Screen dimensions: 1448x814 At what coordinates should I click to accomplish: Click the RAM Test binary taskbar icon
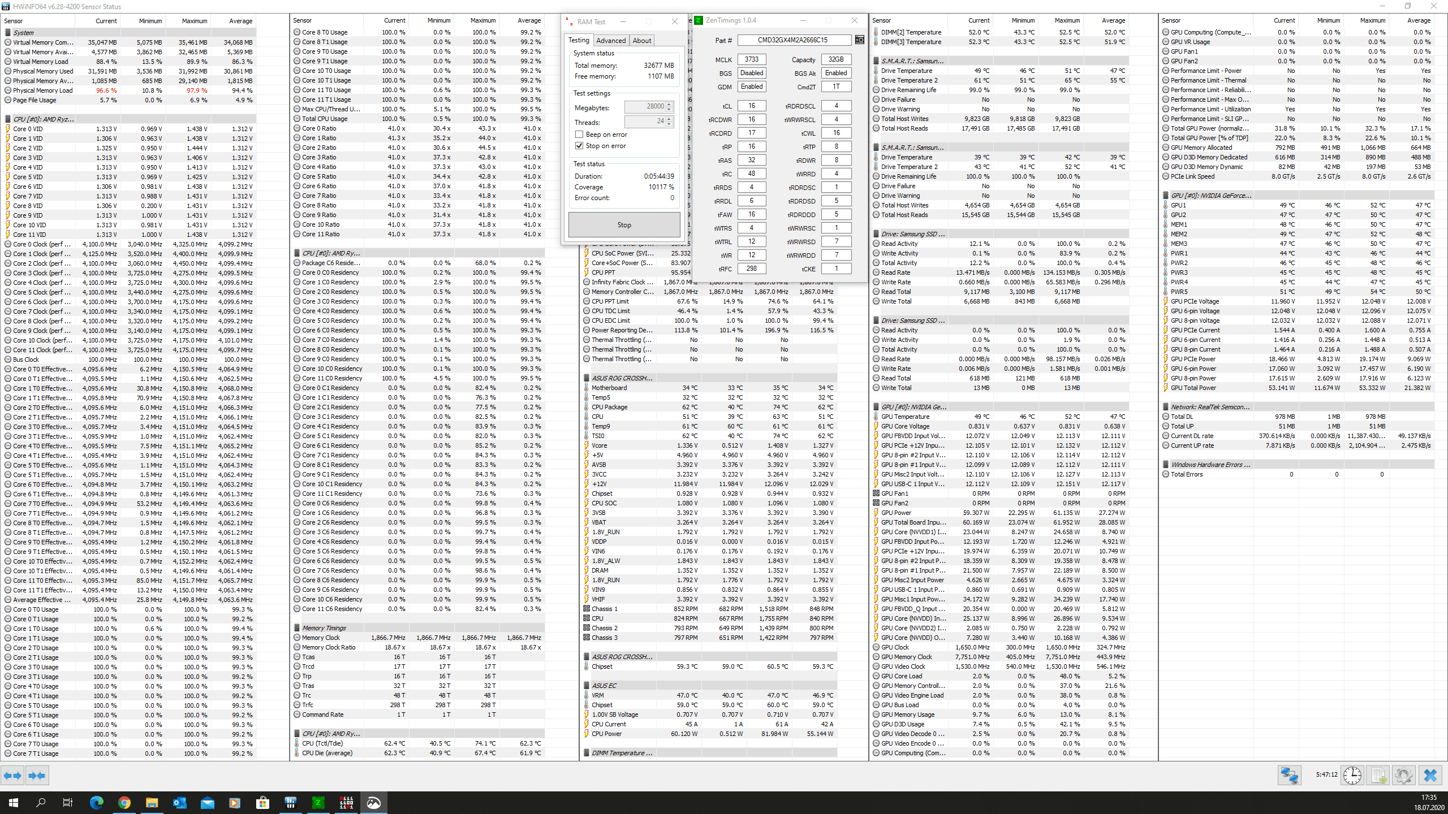(346, 802)
